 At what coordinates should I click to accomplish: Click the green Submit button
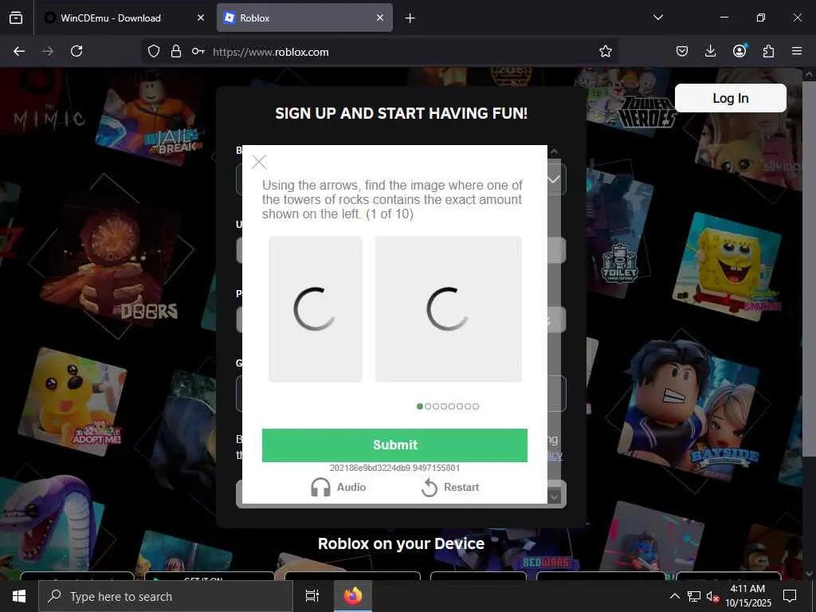click(394, 445)
